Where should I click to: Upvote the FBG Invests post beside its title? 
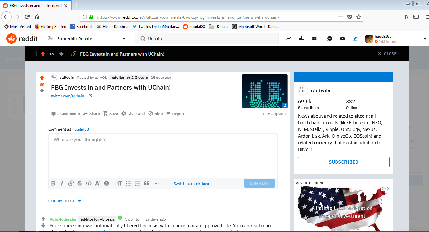click(42, 78)
